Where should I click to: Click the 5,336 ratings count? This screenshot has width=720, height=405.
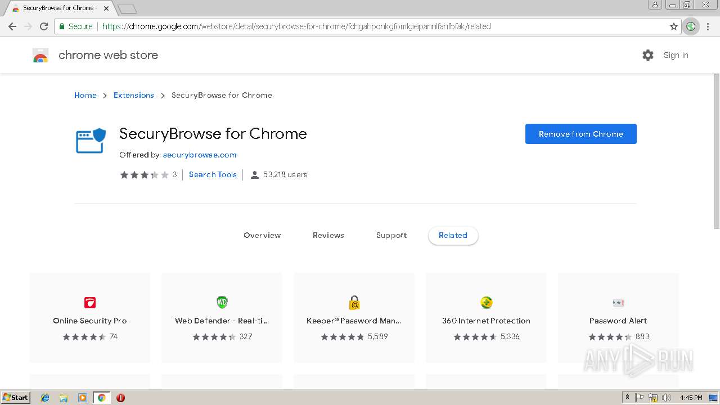point(510,337)
